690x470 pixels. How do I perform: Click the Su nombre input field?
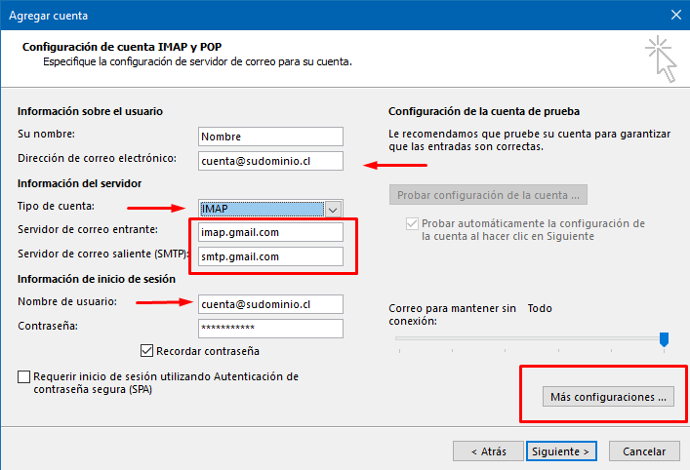(x=270, y=137)
